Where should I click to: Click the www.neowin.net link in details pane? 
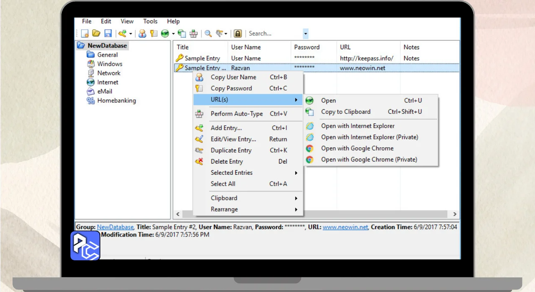[x=345, y=227]
